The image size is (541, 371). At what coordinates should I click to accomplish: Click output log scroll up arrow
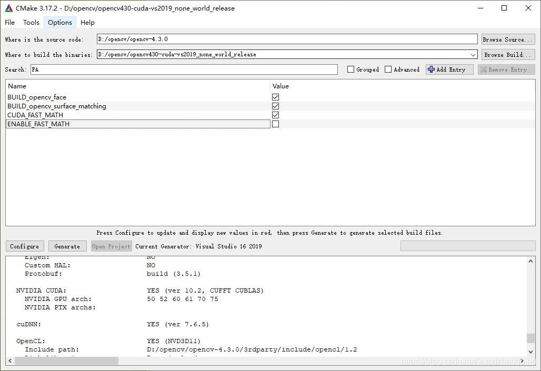click(530, 261)
